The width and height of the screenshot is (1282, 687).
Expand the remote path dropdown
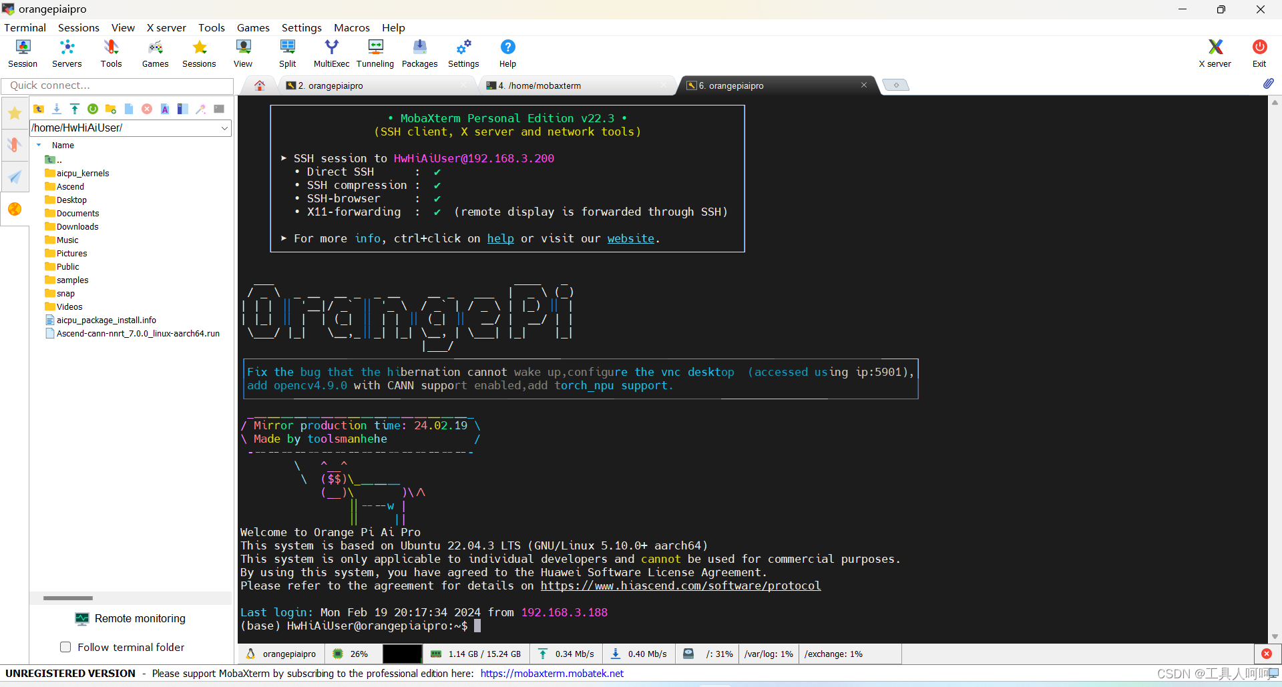click(224, 128)
